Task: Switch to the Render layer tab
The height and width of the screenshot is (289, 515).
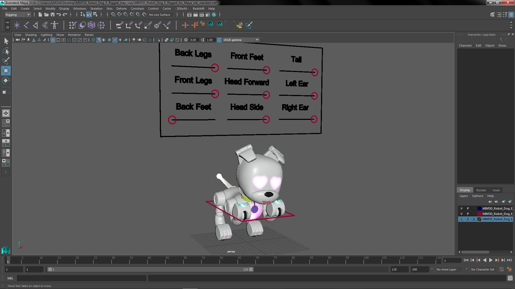Action: 481,190
